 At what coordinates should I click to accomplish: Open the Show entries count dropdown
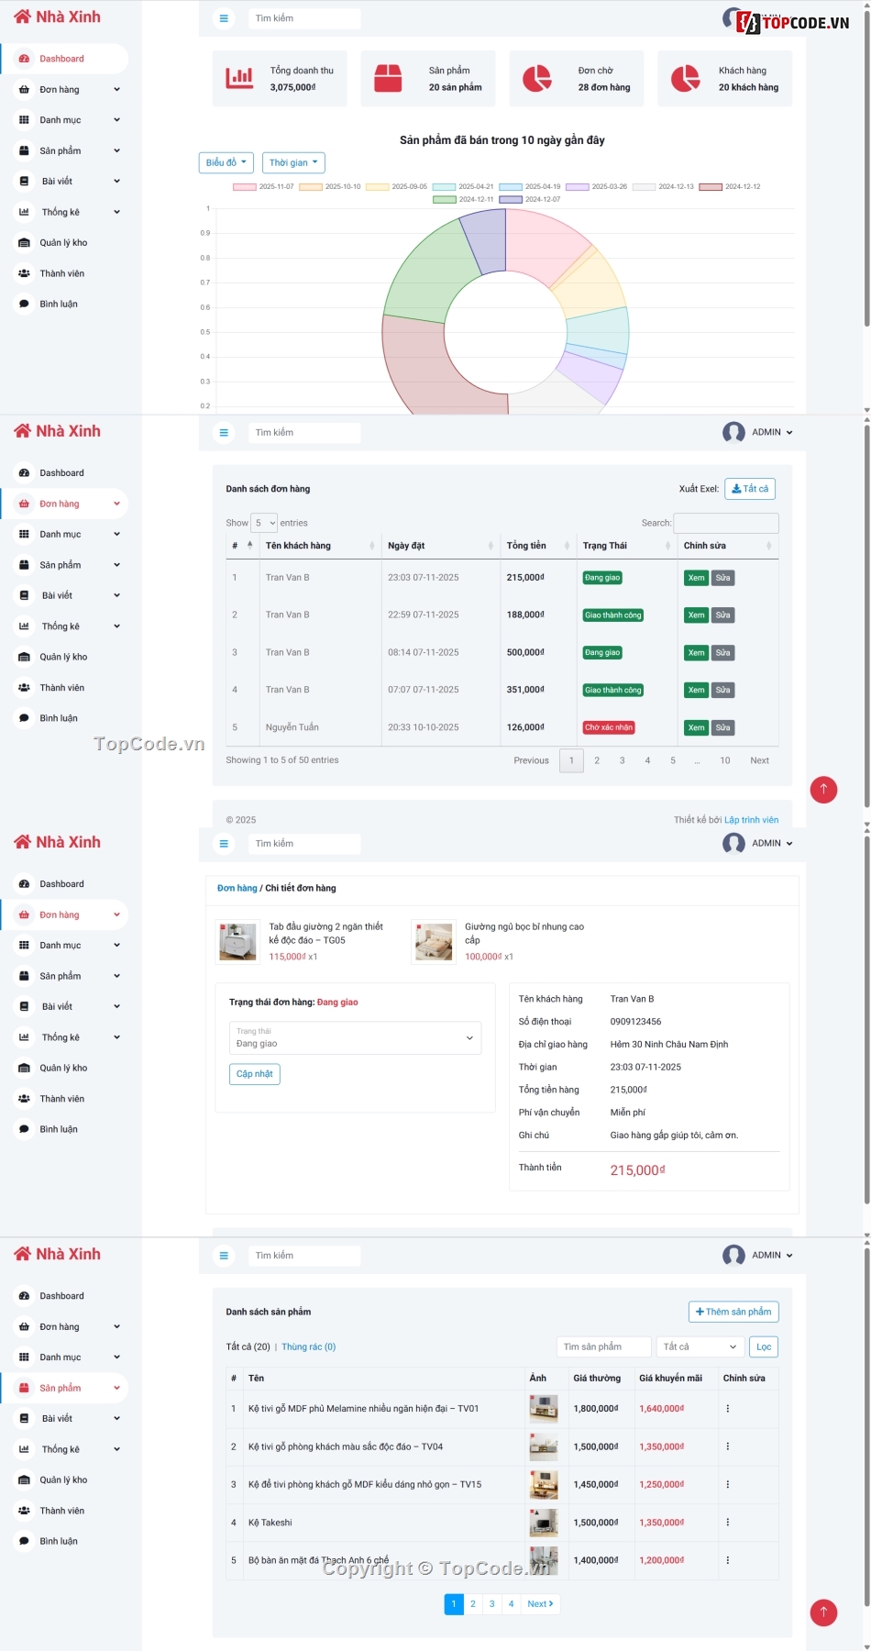(x=265, y=523)
